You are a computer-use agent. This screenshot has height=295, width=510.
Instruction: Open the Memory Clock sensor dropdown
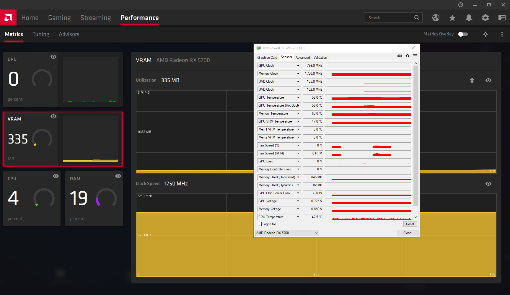coord(298,74)
